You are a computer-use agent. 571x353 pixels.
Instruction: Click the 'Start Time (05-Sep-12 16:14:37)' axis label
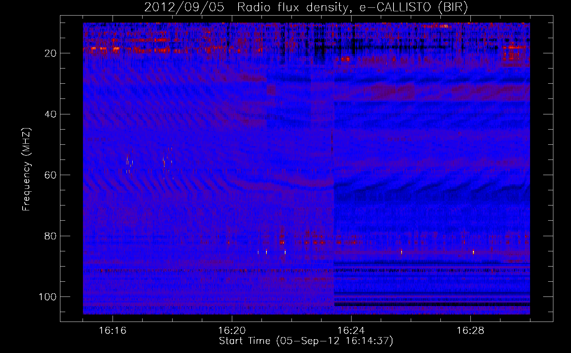(x=306, y=341)
